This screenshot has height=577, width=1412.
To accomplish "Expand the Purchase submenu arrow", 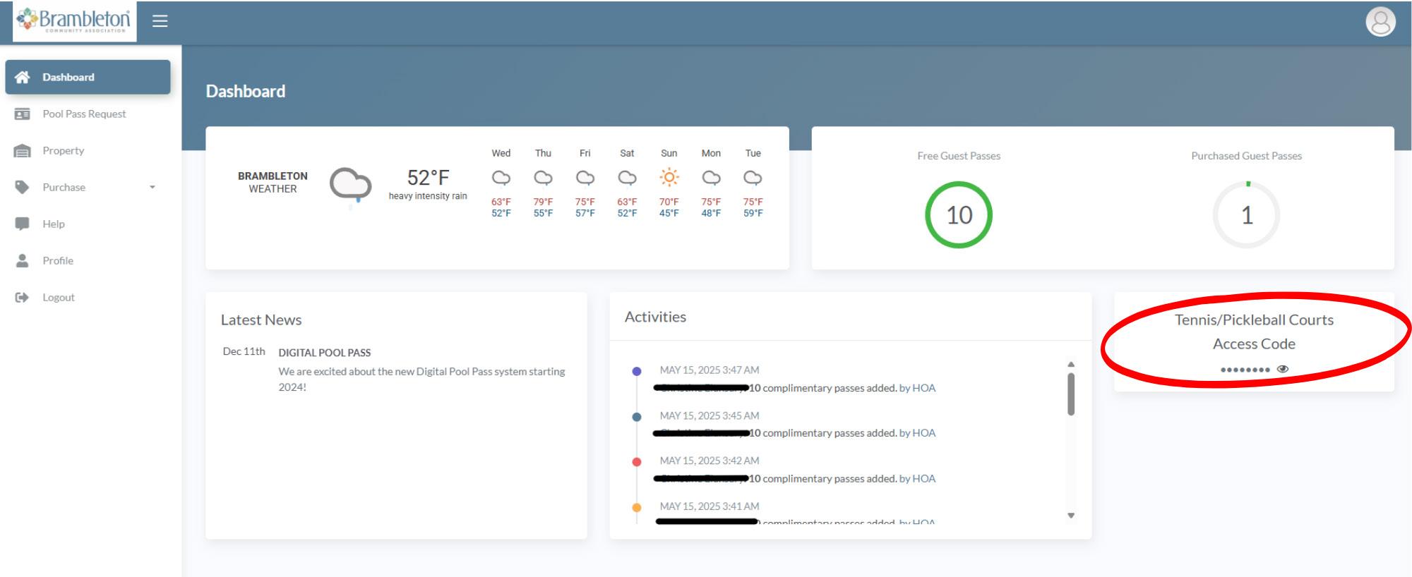I will coord(152,187).
